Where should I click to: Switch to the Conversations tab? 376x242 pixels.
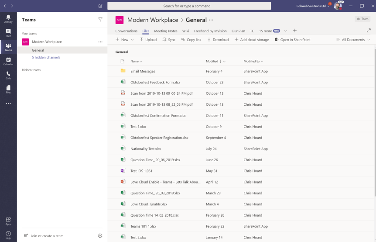tap(126, 31)
